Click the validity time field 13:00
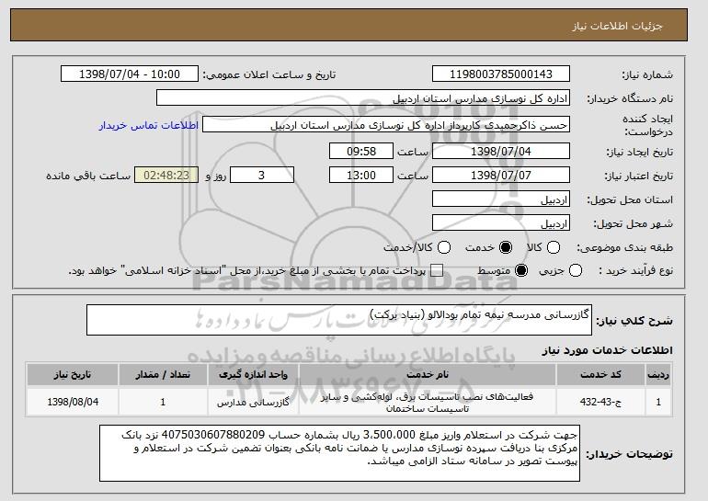The image size is (708, 501). pyautogui.click(x=361, y=176)
